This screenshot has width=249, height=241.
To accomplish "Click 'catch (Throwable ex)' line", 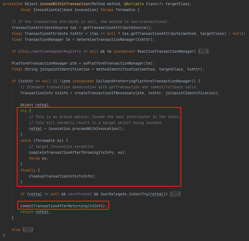I will (44, 140).
